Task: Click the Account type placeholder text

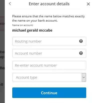Action: tap(27, 77)
